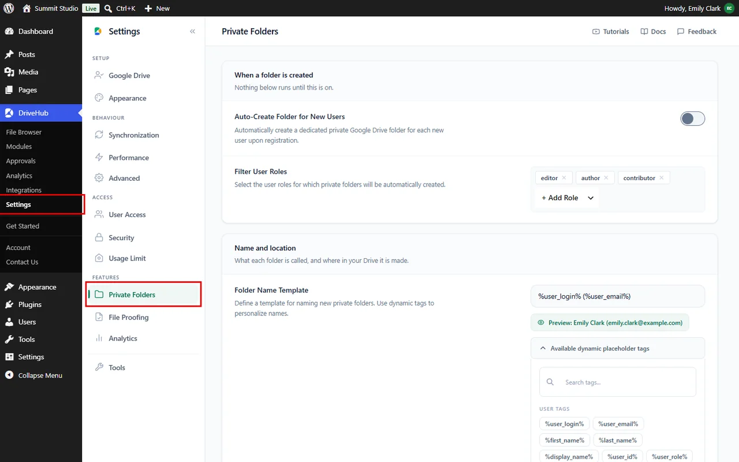The width and height of the screenshot is (739, 462).
Task: Open the Modules submenu item
Action: (x=19, y=146)
